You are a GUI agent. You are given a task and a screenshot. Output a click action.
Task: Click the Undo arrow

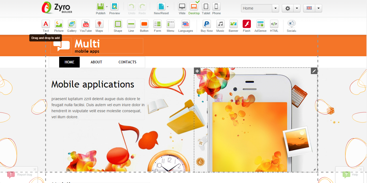coord(132,7)
